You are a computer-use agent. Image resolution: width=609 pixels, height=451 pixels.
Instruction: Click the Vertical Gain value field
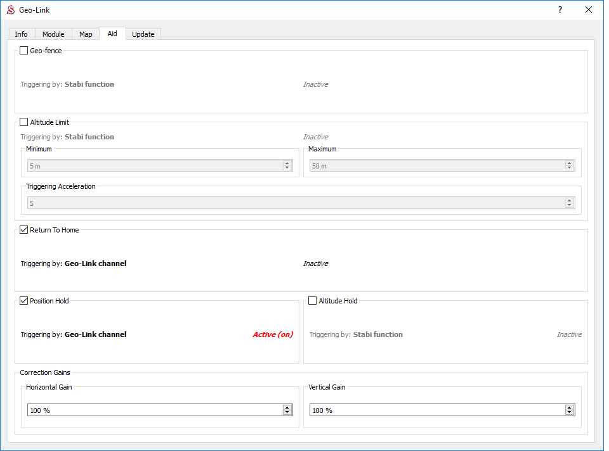point(435,410)
